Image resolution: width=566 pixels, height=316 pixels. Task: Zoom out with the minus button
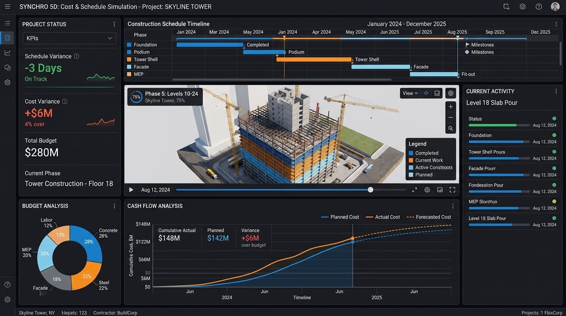(x=451, y=118)
